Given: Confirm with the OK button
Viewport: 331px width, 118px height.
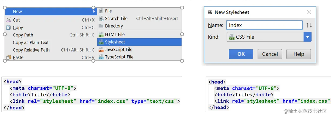Looking at the screenshot, I should click(x=241, y=54).
